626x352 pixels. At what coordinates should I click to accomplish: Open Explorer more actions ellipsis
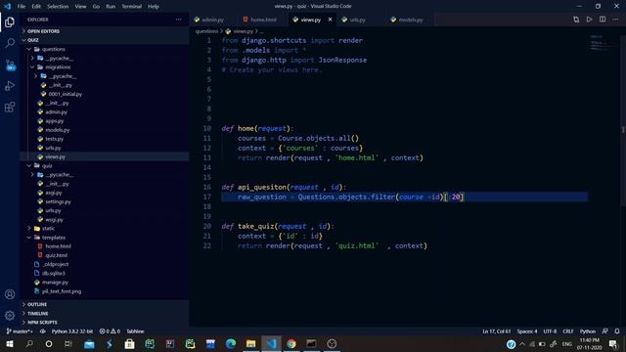pyautogui.click(x=178, y=20)
